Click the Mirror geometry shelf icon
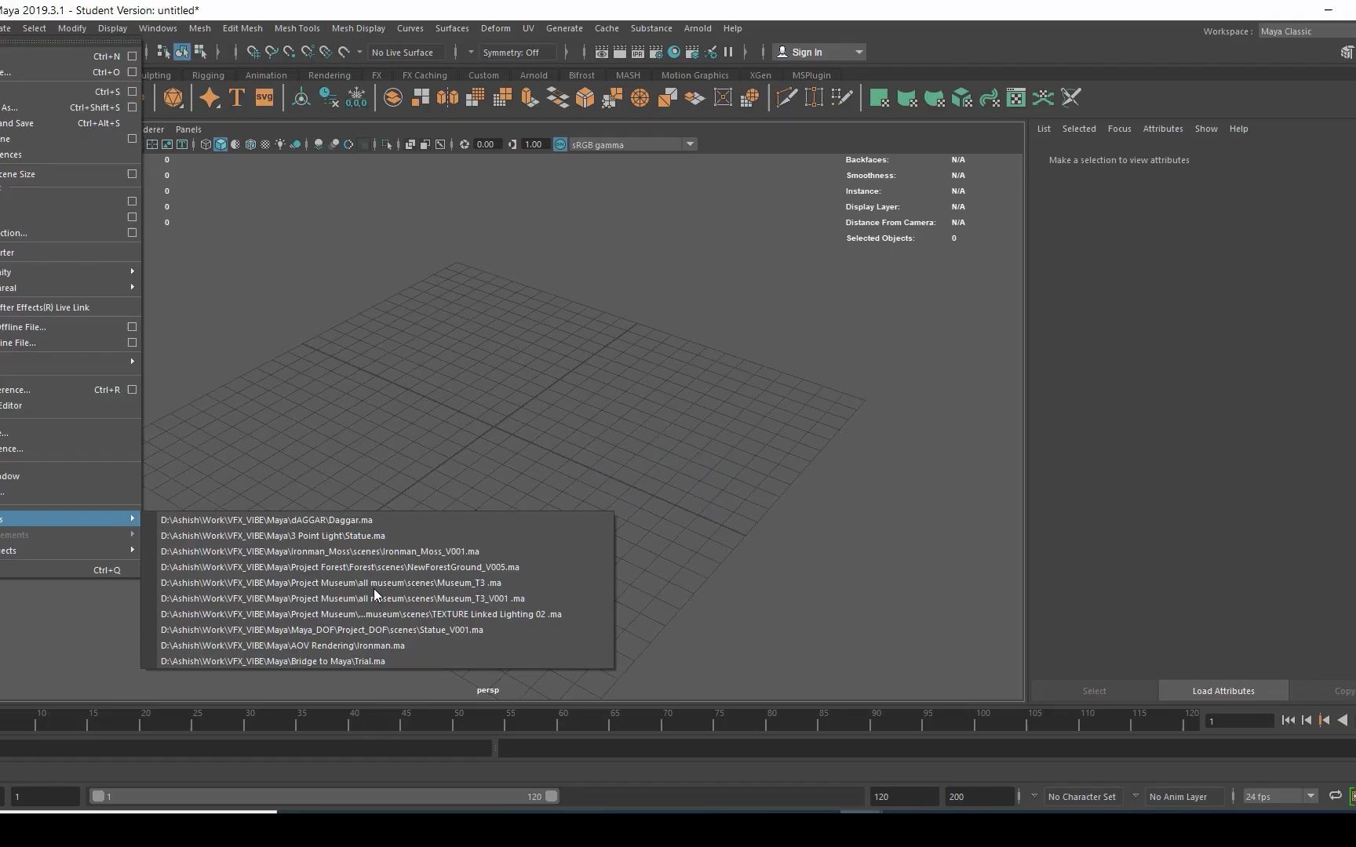This screenshot has width=1356, height=847. pyautogui.click(x=447, y=98)
